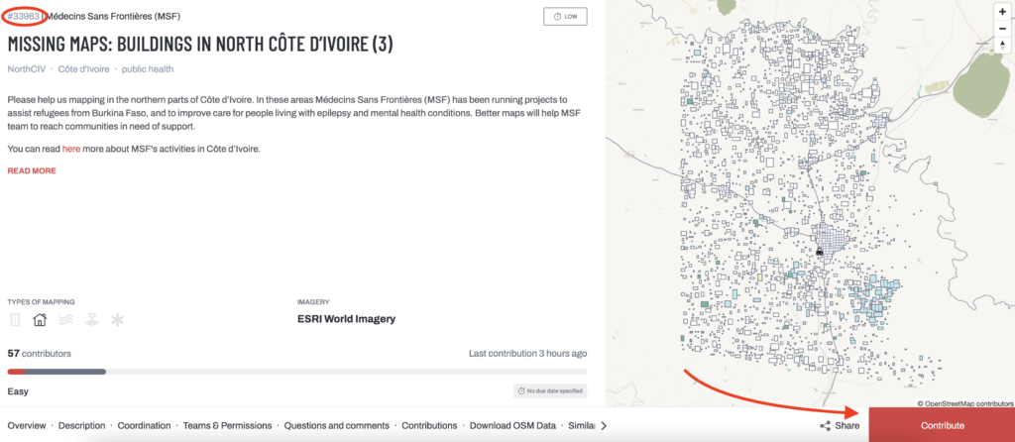Screen dimensions: 1015x442
Task: Follow the red 'here' link in description
Action: pyautogui.click(x=71, y=149)
